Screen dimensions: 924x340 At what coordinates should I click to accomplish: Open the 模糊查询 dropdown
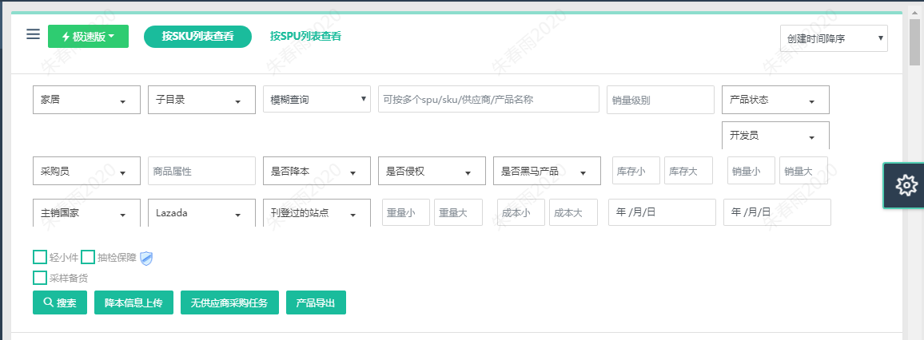click(x=317, y=100)
